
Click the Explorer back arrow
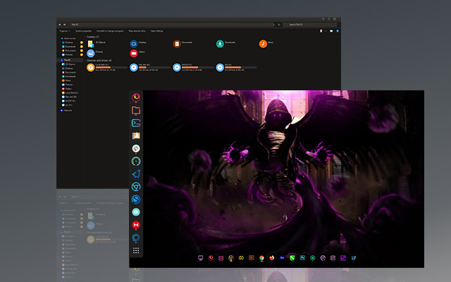60,25
